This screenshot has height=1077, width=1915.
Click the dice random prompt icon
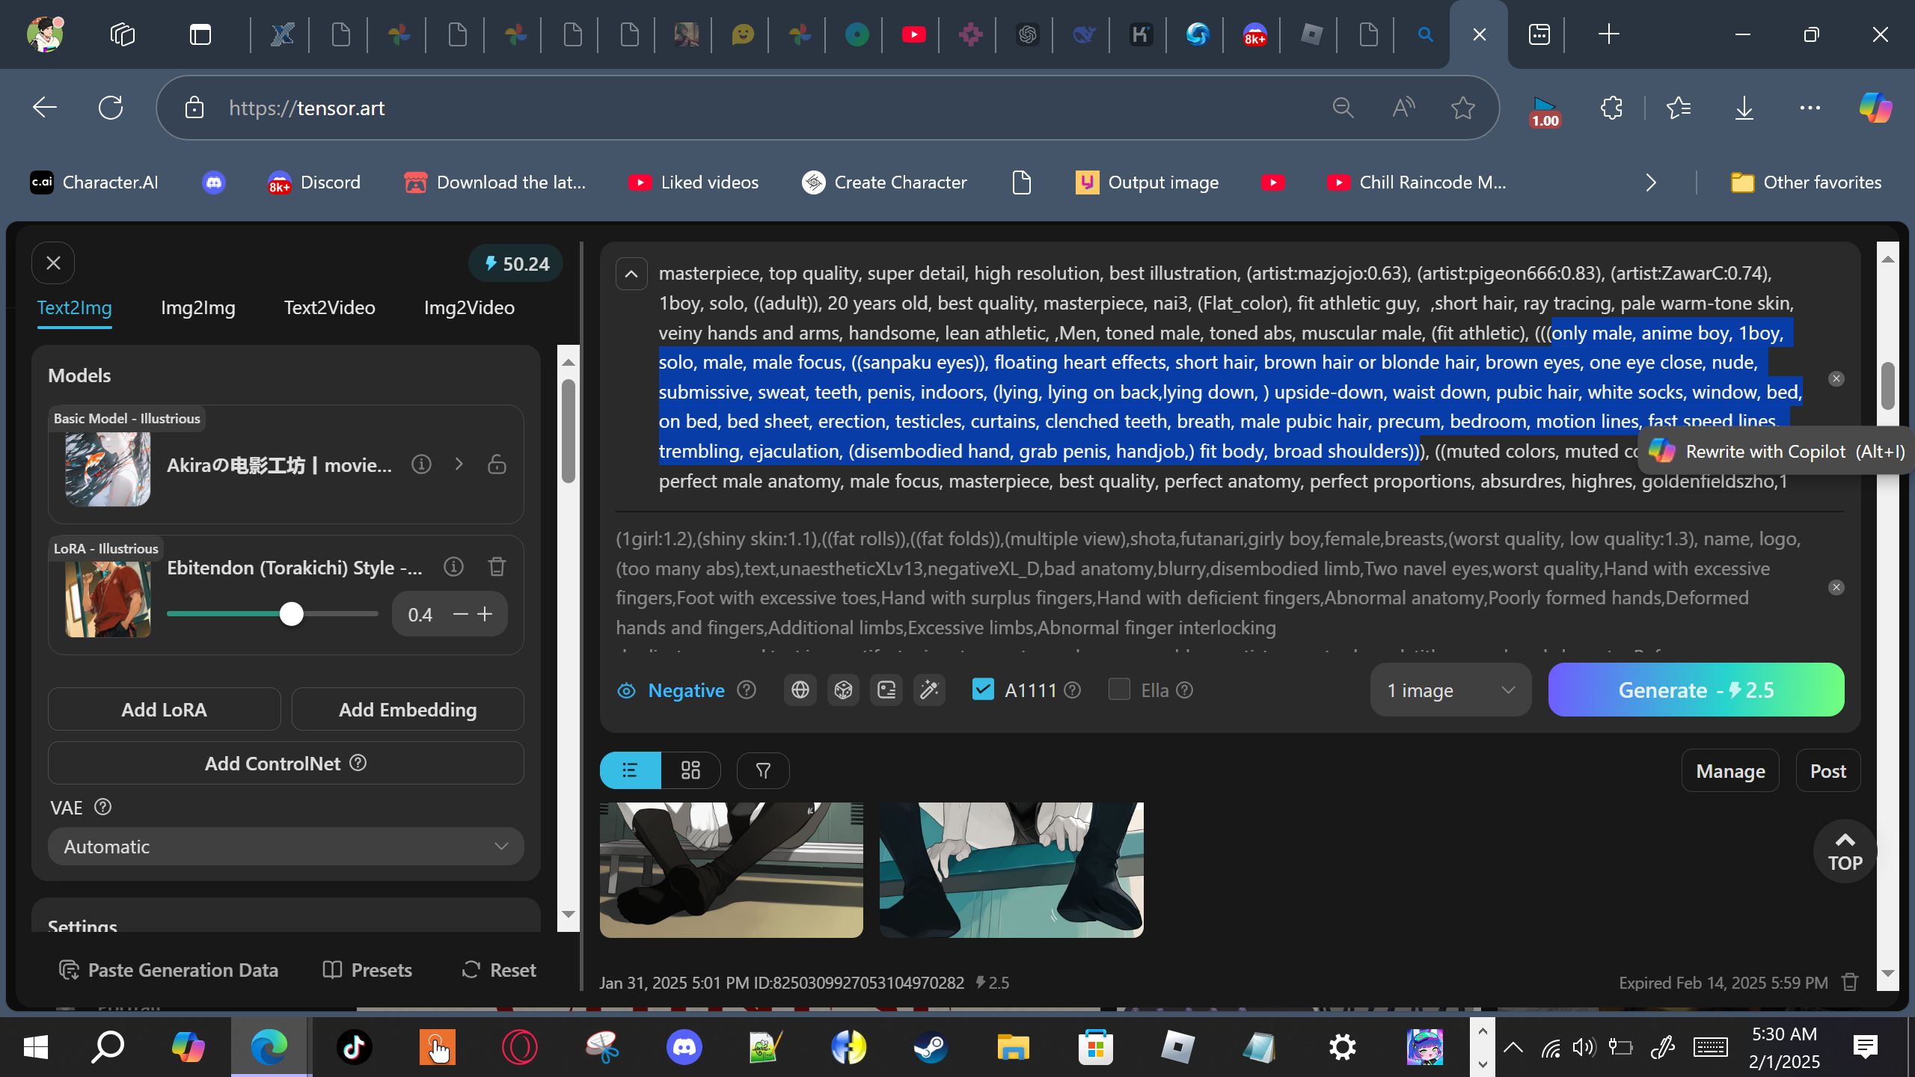(843, 690)
